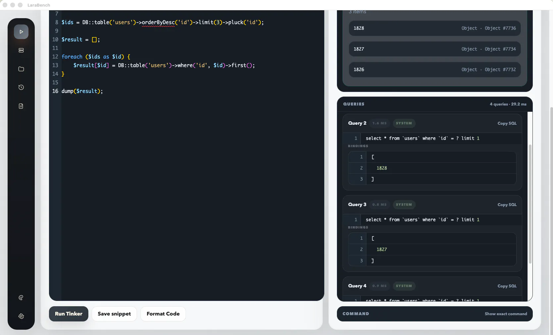This screenshot has width=553, height=335.
Task: Click line number 15 in editor gutter
Action: click(x=55, y=82)
